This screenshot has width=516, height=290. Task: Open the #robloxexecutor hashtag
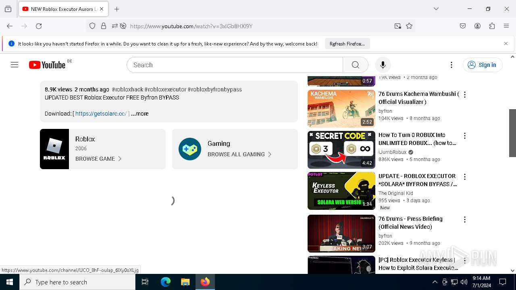(x=165, y=89)
